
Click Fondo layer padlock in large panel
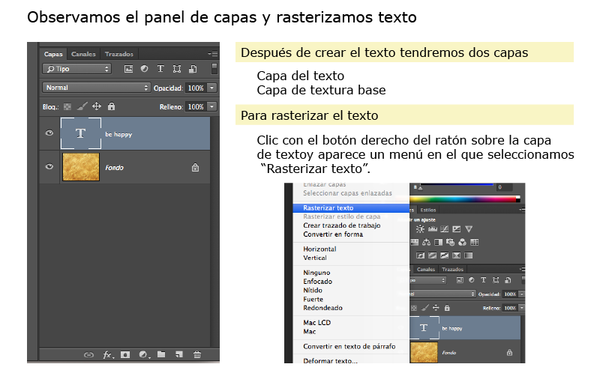click(x=195, y=167)
